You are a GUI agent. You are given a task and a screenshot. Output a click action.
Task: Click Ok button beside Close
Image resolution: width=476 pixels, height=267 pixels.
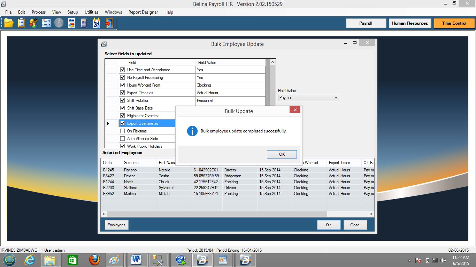click(x=329, y=225)
